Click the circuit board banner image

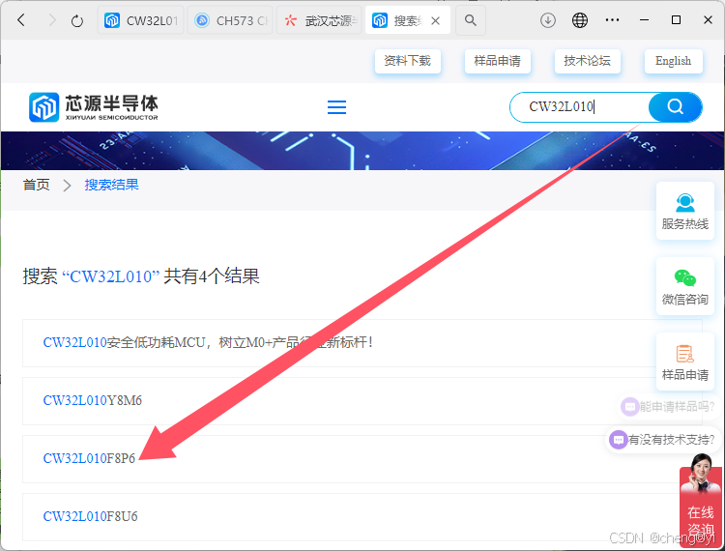pyautogui.click(x=362, y=151)
